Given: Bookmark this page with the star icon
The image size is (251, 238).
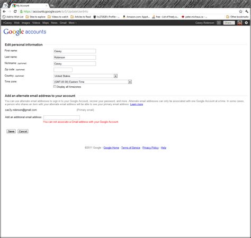Looking at the screenshot, I should 240,12.
